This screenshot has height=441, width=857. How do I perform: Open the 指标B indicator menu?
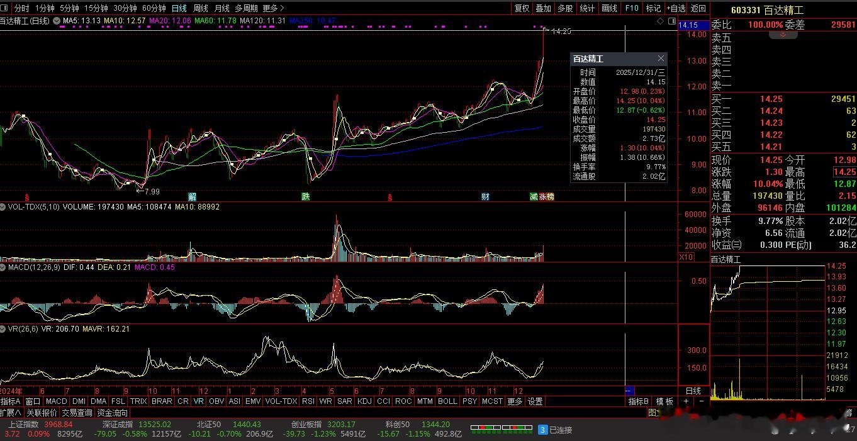pyautogui.click(x=639, y=401)
